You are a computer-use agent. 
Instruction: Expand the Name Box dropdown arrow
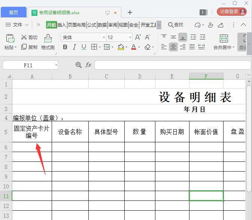tap(56, 65)
